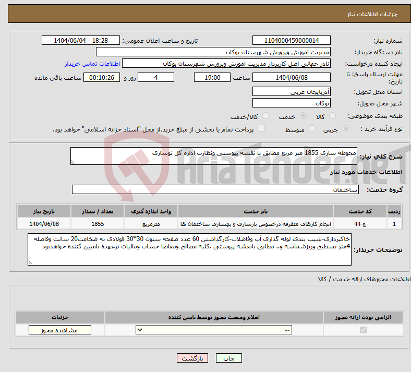Image resolution: width=411 pixels, height=372 pixels.
Task: Click the remaining time field 00:10:26
Action: [102, 77]
